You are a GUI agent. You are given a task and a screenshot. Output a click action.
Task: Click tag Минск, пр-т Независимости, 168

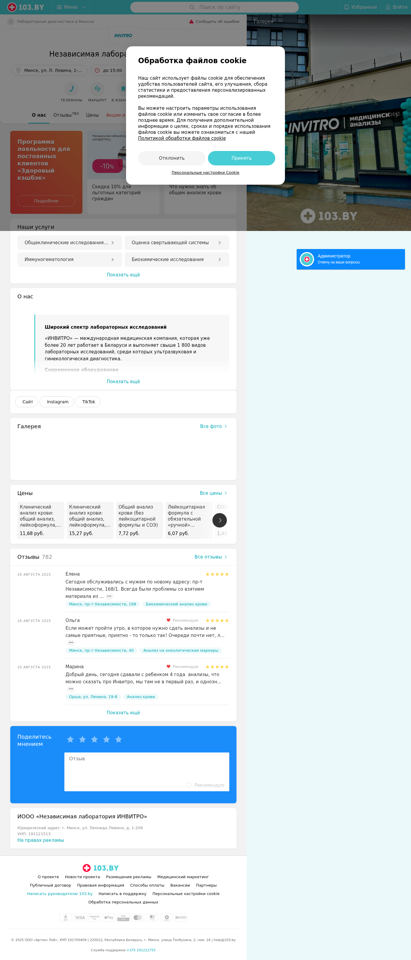coord(103,604)
